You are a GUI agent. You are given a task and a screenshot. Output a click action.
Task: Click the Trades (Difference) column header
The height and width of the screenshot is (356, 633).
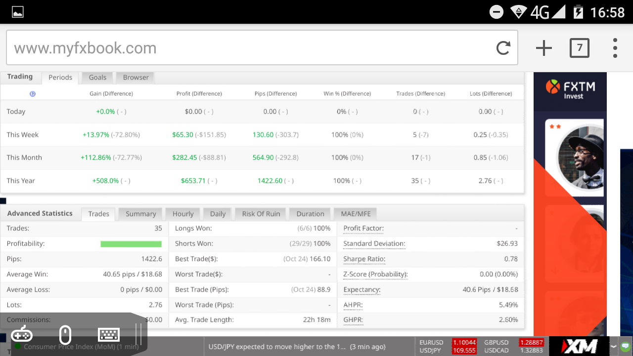pos(421,93)
